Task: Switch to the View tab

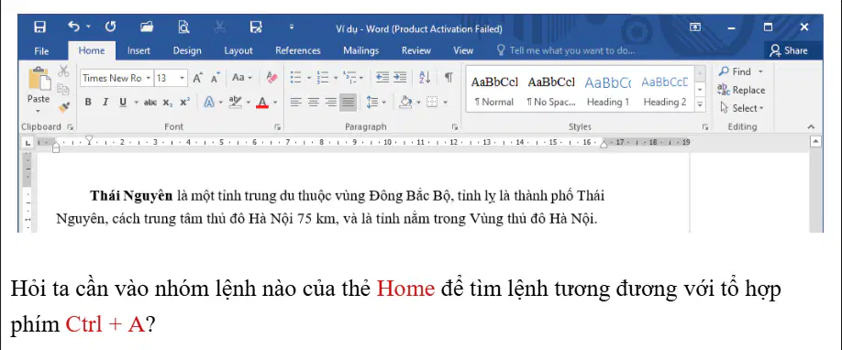Action: (463, 50)
